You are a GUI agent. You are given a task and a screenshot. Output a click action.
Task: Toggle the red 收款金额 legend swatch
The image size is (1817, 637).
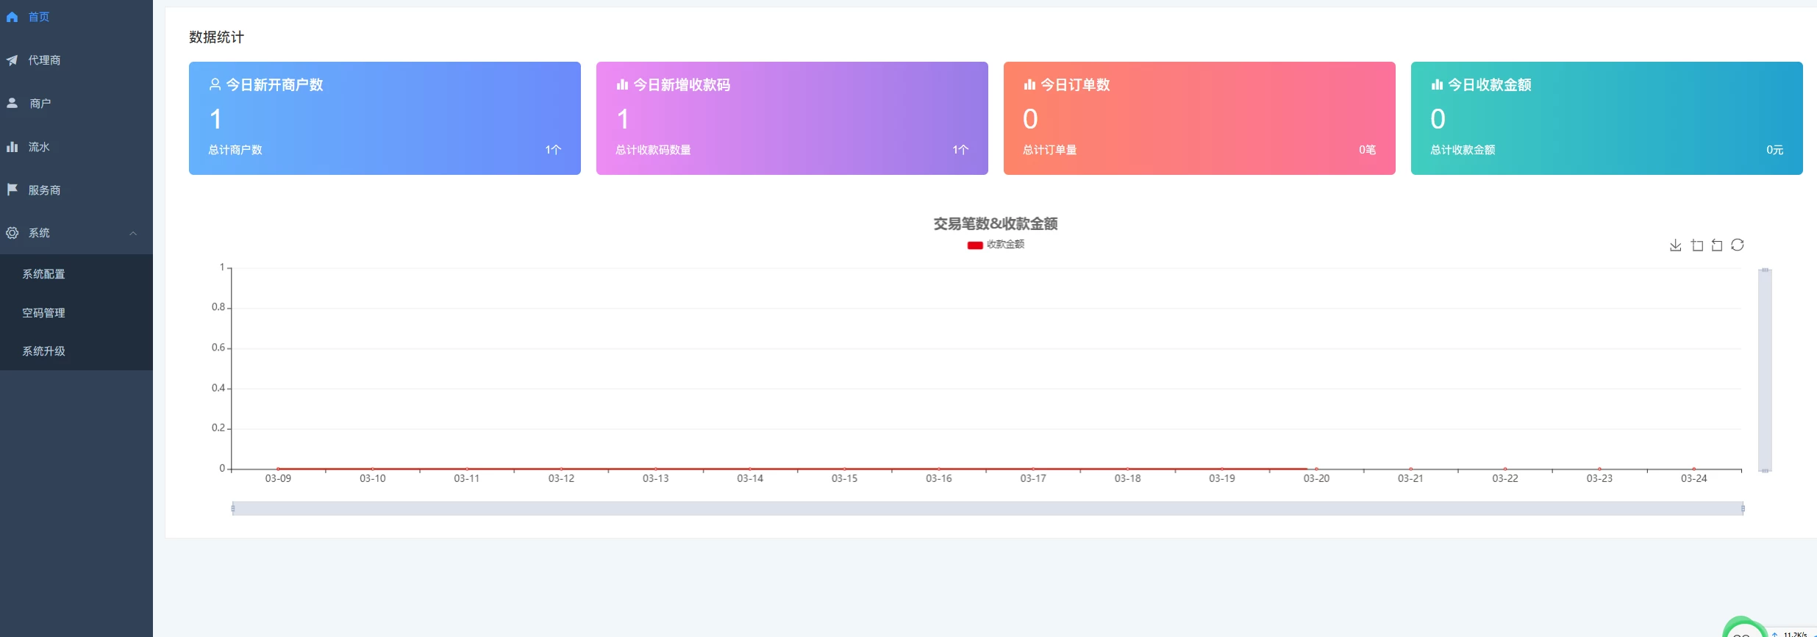tap(975, 245)
